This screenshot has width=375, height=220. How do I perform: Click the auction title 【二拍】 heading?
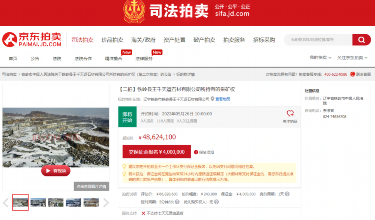177,90
